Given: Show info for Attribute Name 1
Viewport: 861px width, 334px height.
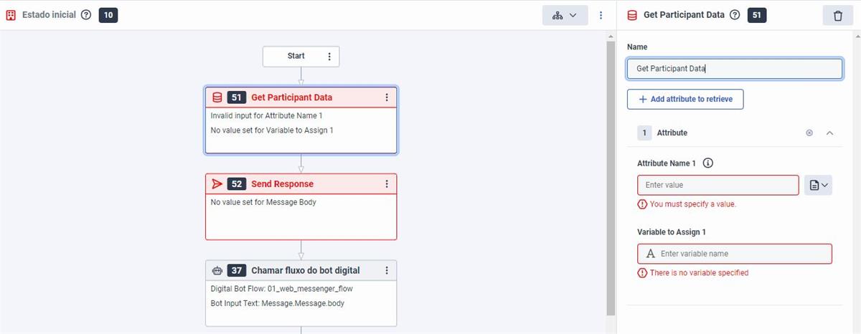Looking at the screenshot, I should point(708,163).
